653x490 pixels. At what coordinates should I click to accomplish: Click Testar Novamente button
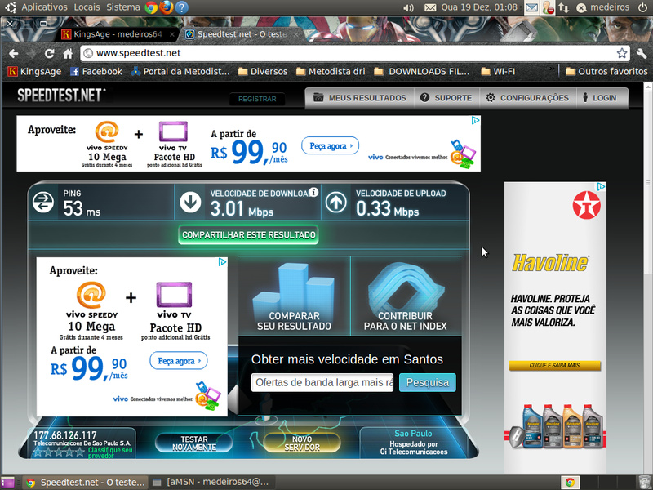194,443
